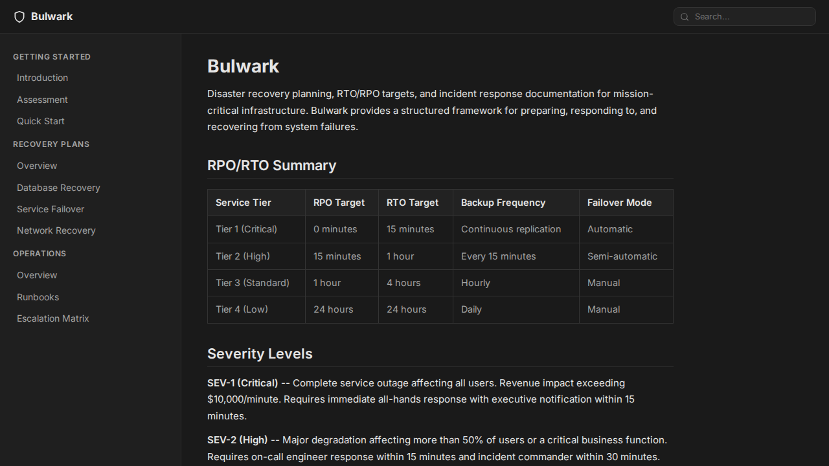The width and height of the screenshot is (829, 466).
Task: Click the Bulwark title text
Action: 243,65
